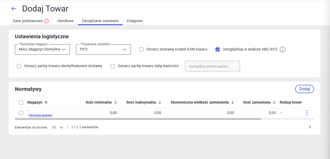Click the Rodzaj towaru column header
Screen dimensions: 330x159
click(291, 103)
